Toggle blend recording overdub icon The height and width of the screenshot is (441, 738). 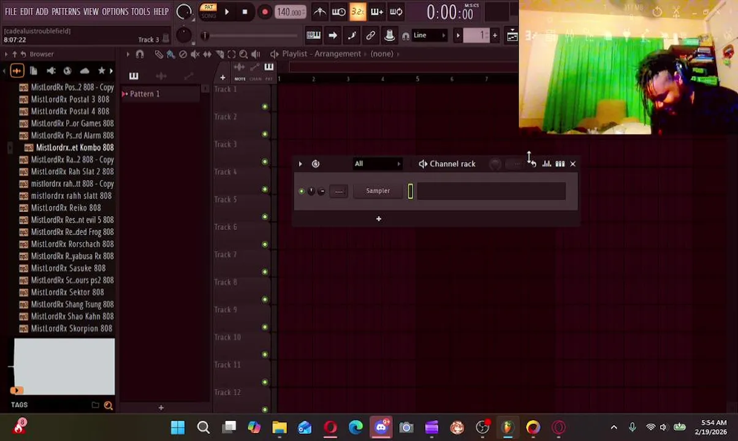coord(377,12)
